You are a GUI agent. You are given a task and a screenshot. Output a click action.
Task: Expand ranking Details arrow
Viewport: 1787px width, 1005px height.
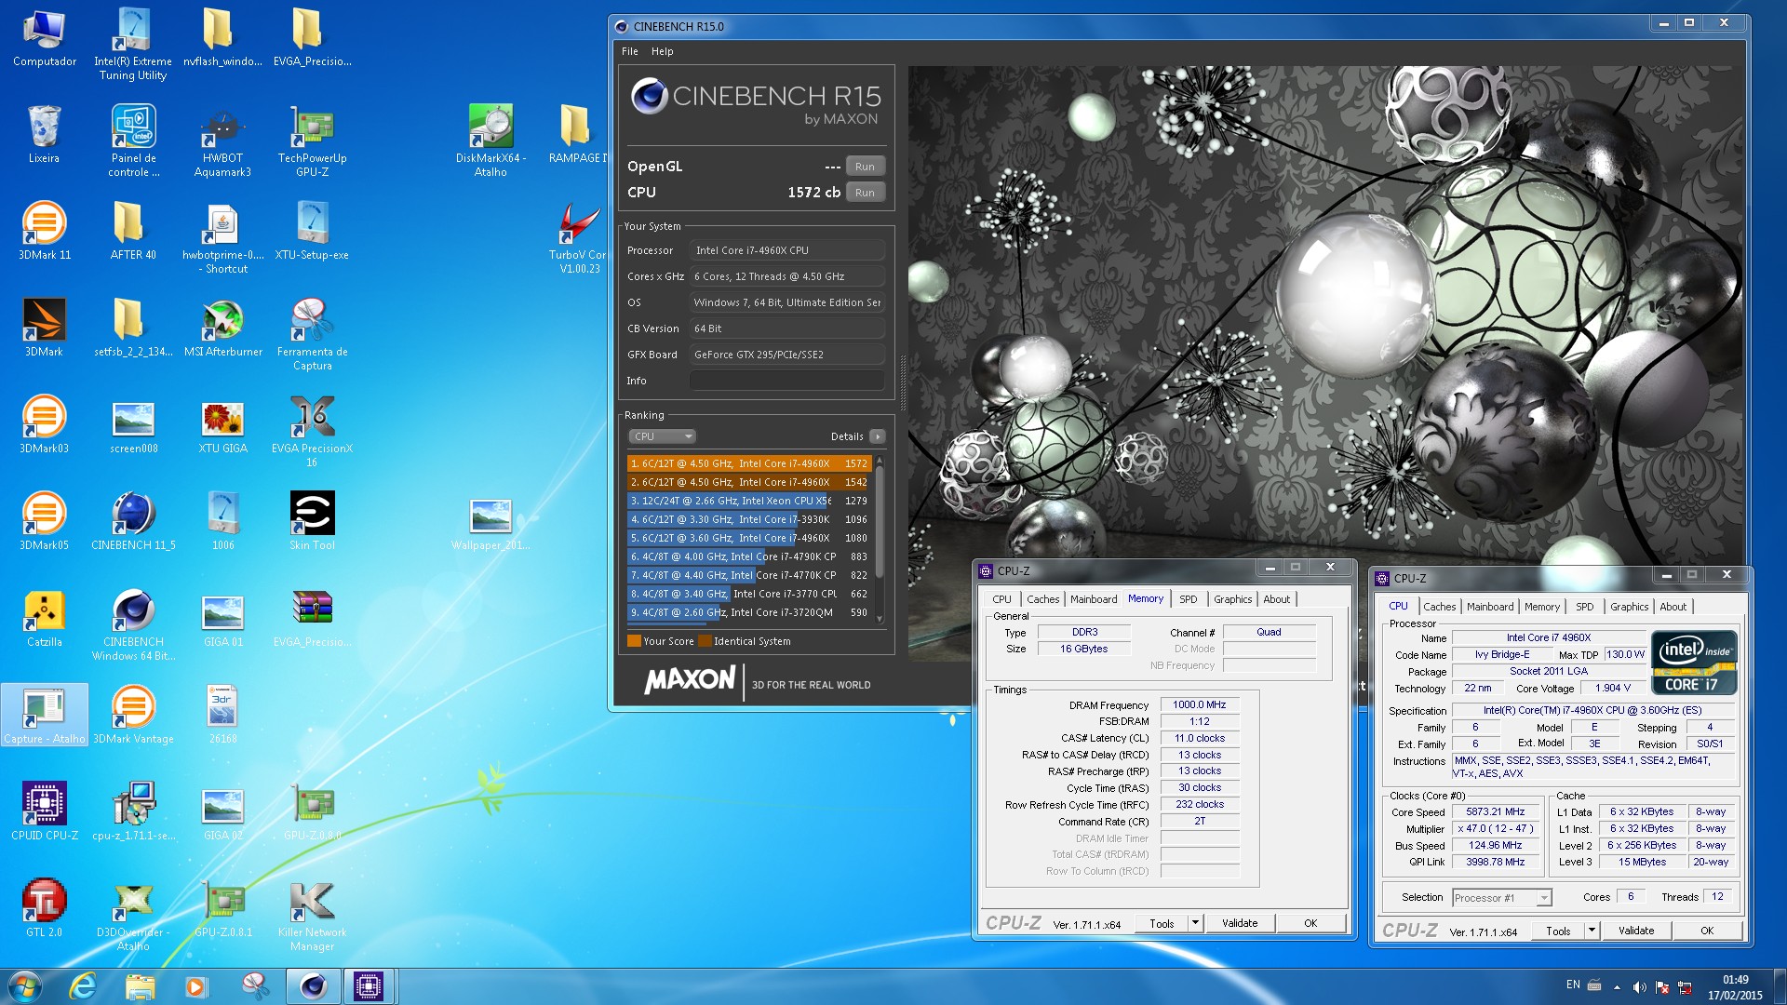click(878, 436)
